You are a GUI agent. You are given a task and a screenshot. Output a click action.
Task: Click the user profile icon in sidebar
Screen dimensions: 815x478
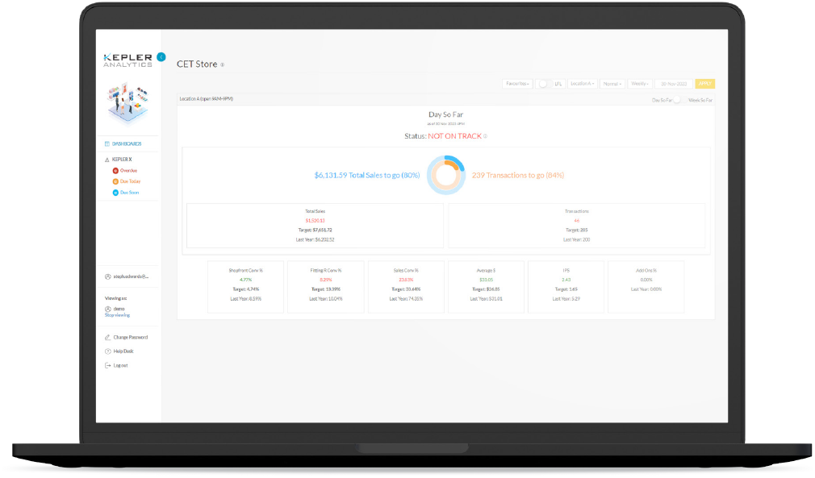[x=107, y=276]
